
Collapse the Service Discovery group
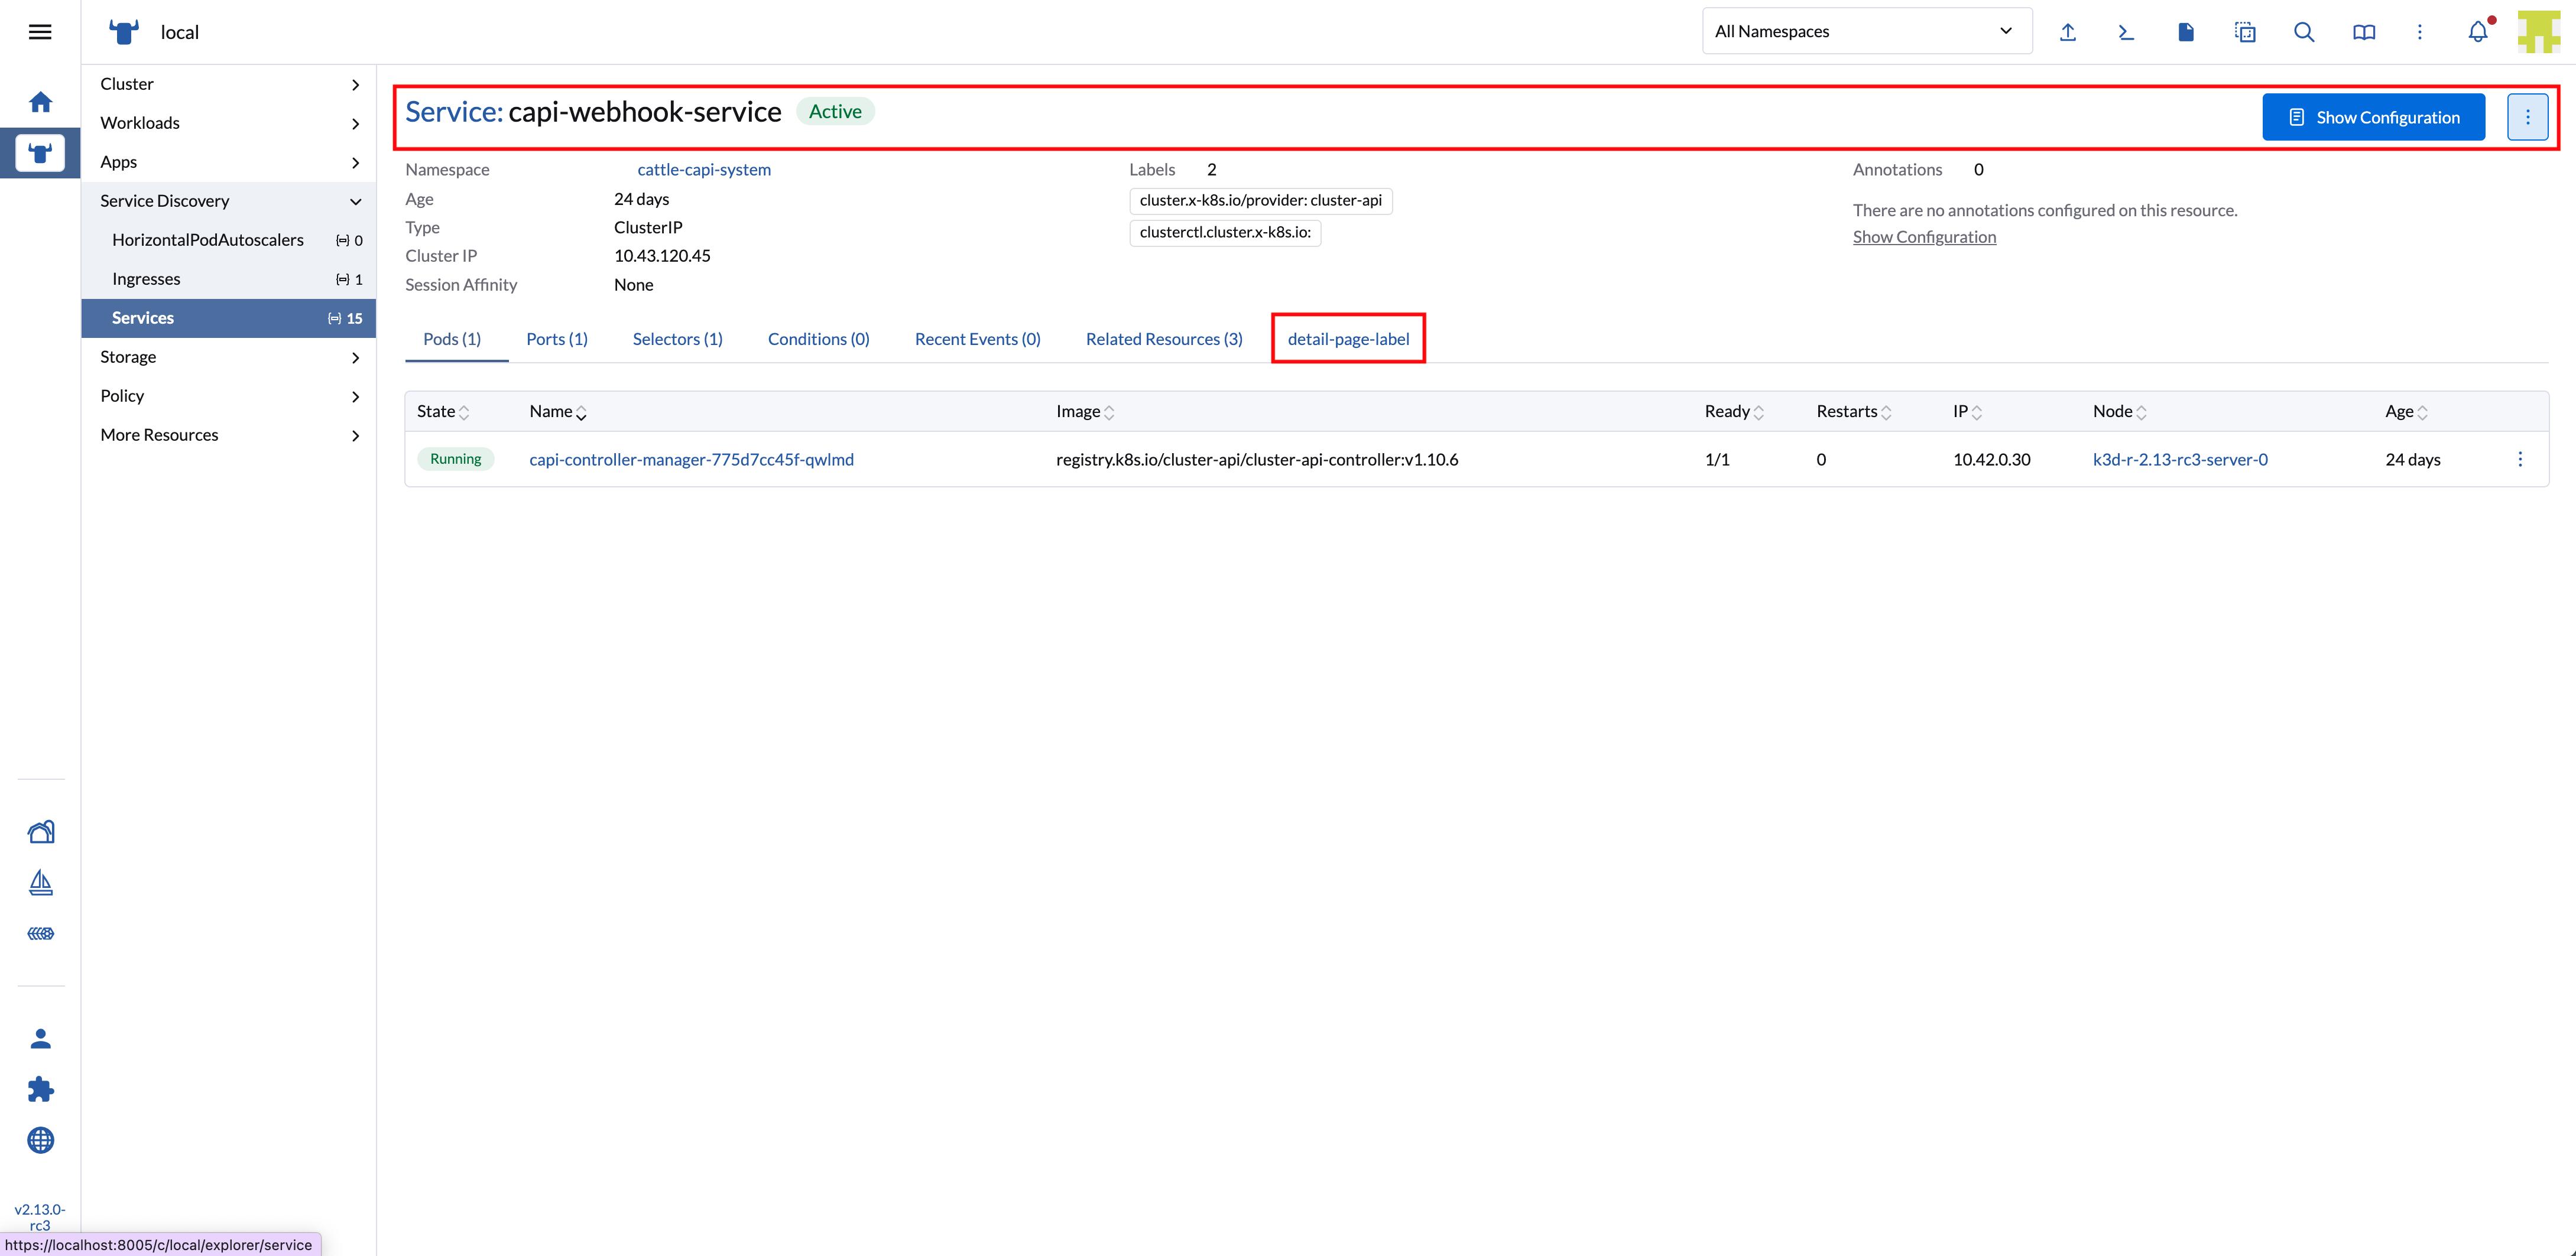point(229,201)
